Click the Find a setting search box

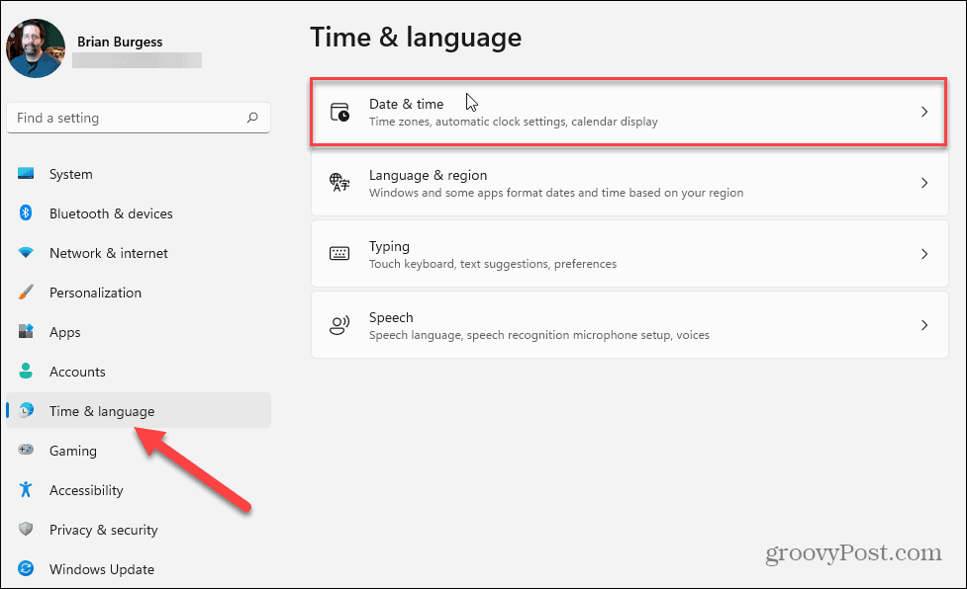139,117
